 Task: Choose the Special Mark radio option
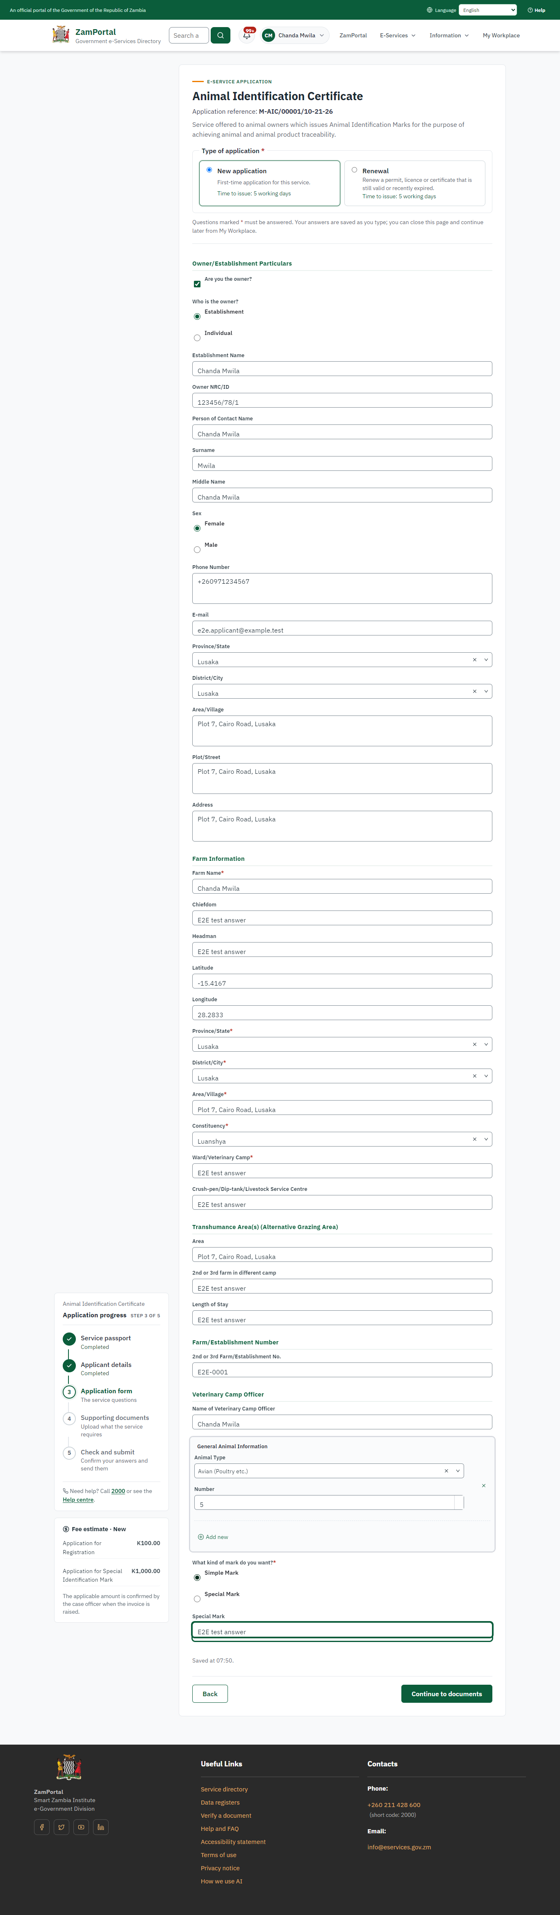[x=197, y=1599]
